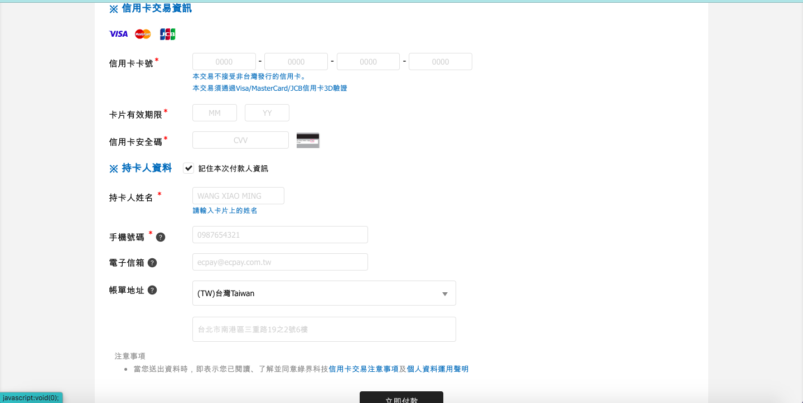
Task: Click the VISA card logo
Action: tap(118, 34)
